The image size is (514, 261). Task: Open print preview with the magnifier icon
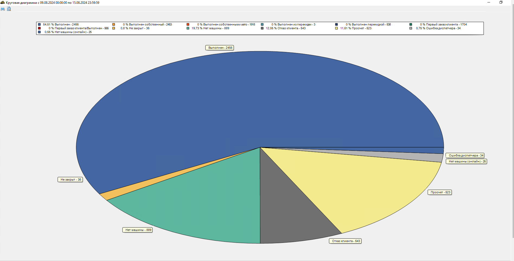click(x=9, y=9)
